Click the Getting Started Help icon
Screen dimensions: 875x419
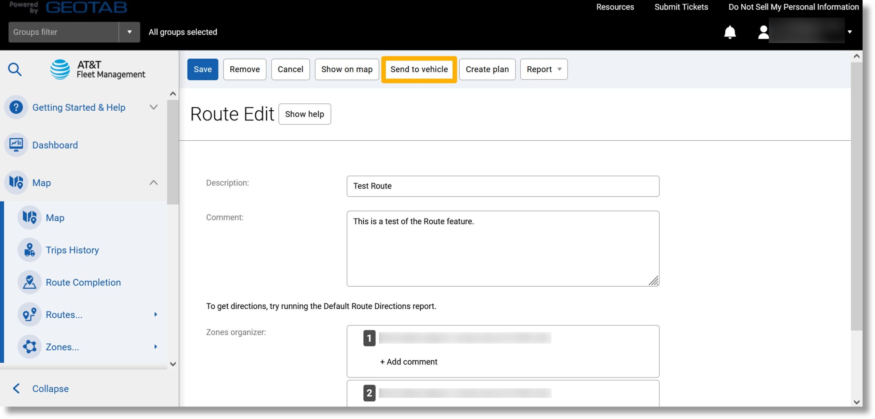[x=16, y=107]
